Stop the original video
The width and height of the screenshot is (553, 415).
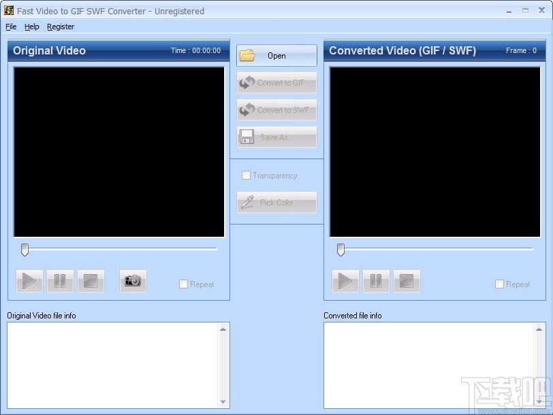click(x=91, y=281)
